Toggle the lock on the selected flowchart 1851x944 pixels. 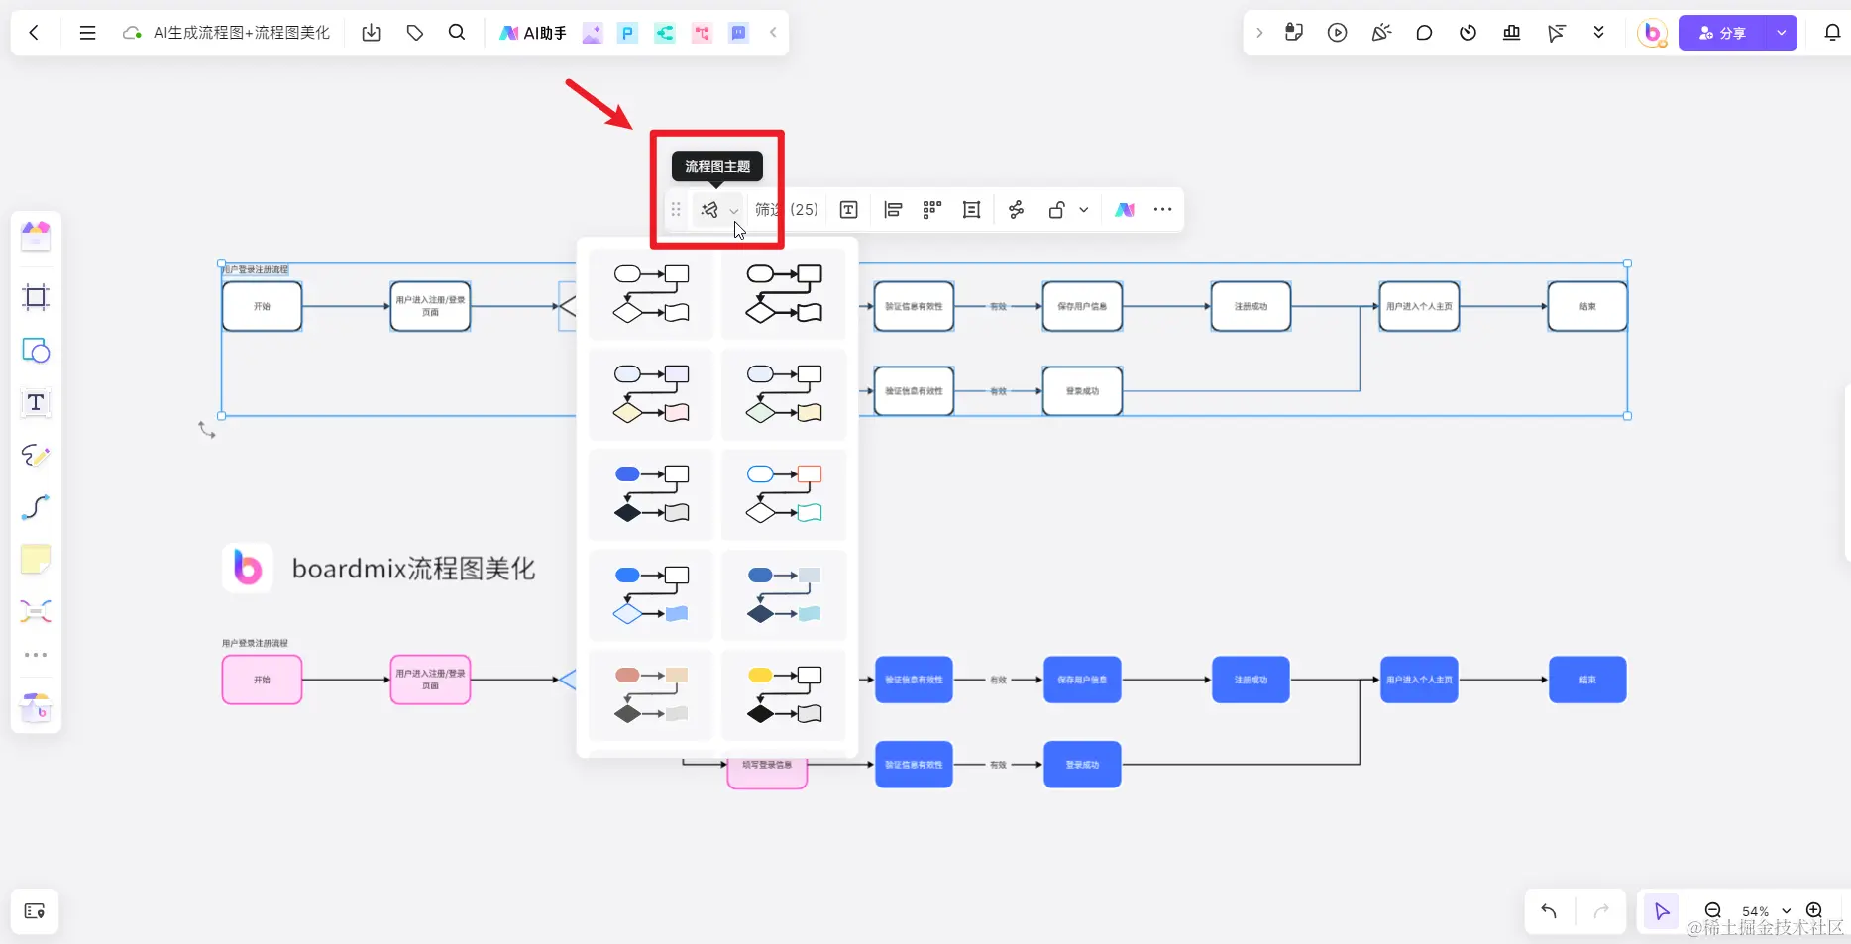point(1056,210)
